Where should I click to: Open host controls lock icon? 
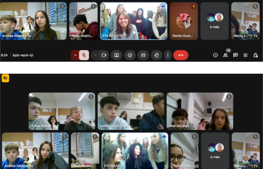[256, 55]
